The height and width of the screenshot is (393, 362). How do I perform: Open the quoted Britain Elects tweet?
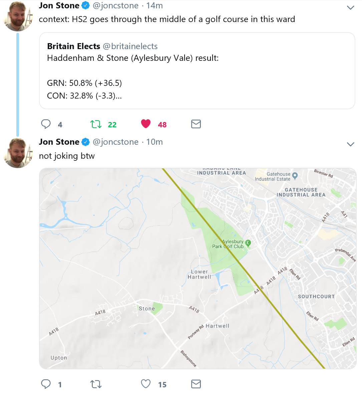(197, 71)
